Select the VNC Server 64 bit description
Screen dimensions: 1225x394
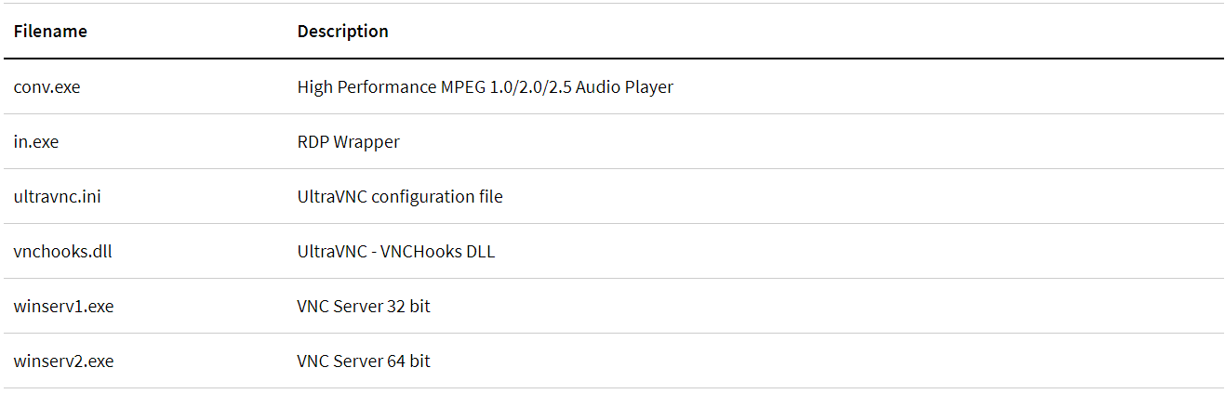tap(364, 361)
